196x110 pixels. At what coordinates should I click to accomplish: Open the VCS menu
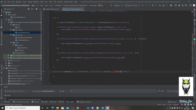(55, 2)
